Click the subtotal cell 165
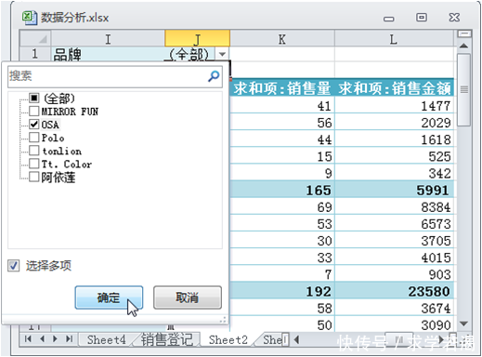The width and height of the screenshot is (482, 357). click(x=282, y=190)
